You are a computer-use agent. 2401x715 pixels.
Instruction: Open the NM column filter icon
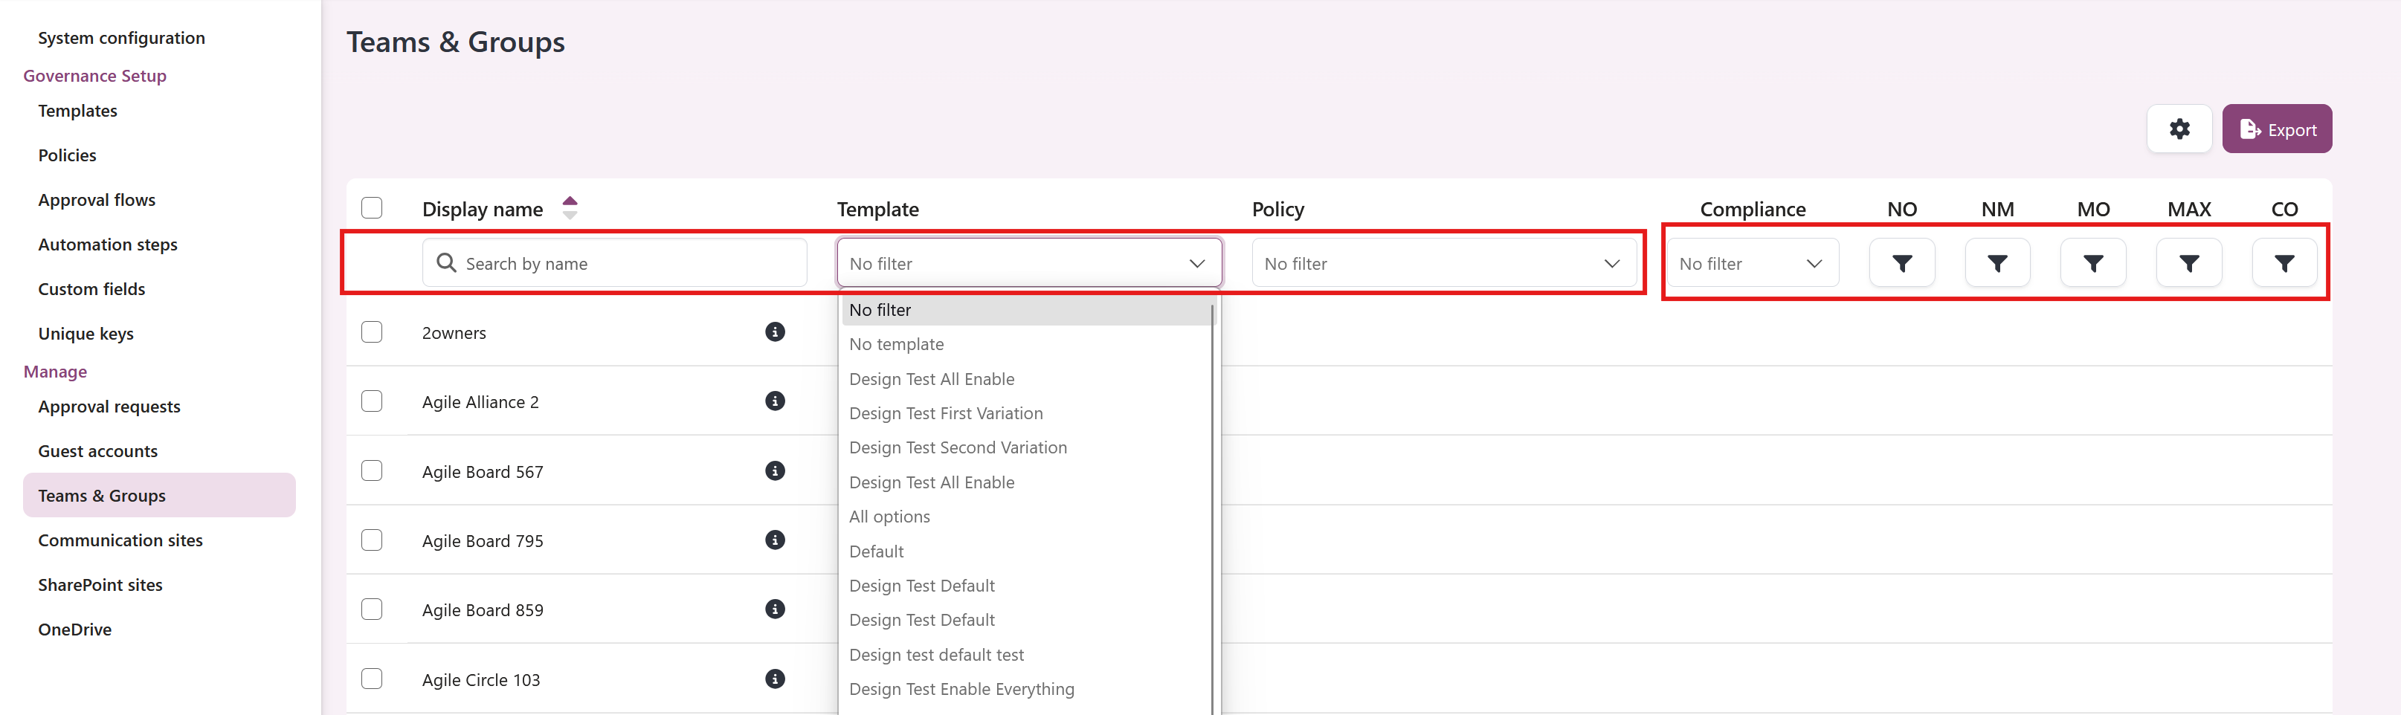1997,262
